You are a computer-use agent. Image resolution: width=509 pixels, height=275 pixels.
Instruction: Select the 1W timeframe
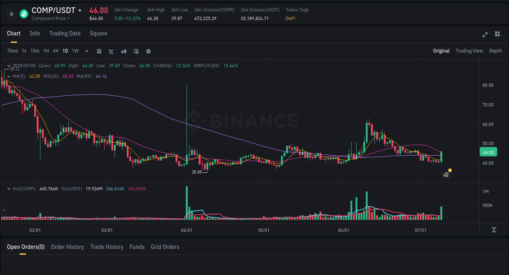click(x=75, y=51)
